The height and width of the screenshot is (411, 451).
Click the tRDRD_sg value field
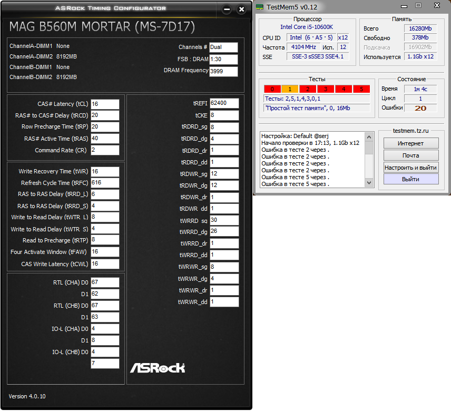[224, 127]
